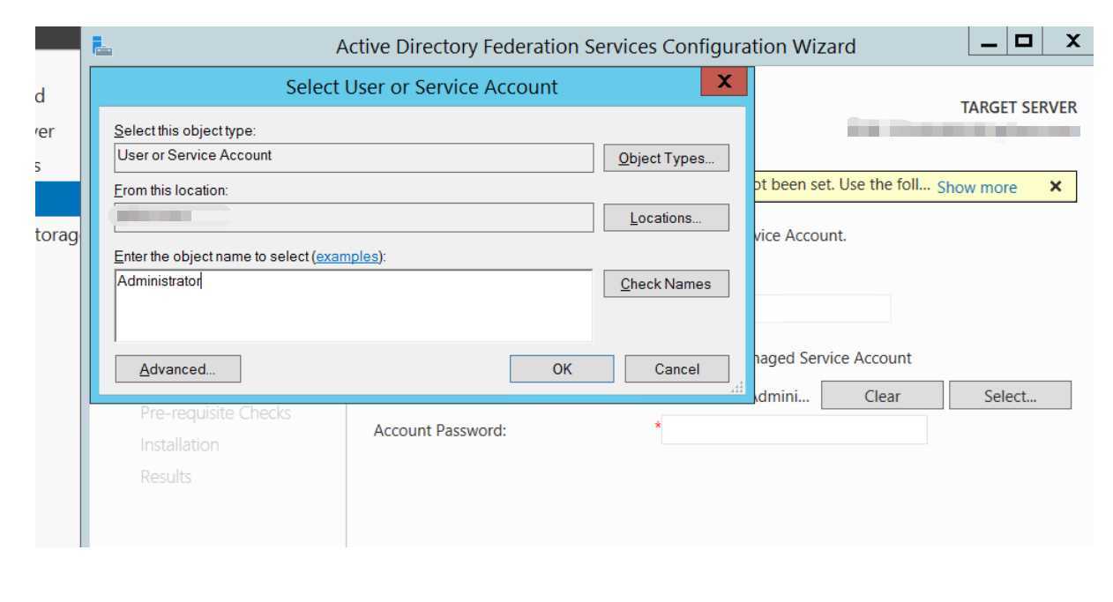Open the examples link
The height and width of the screenshot is (602, 1113).
[x=347, y=256]
